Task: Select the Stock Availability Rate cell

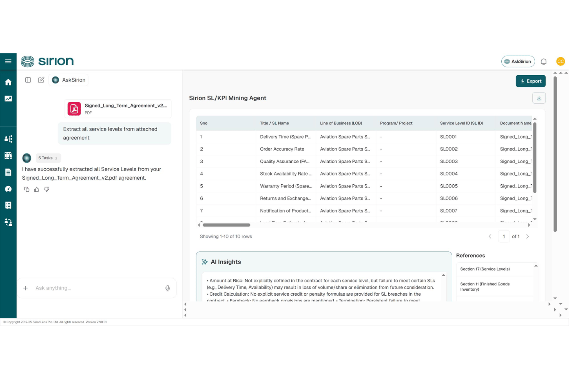Action: pos(286,174)
